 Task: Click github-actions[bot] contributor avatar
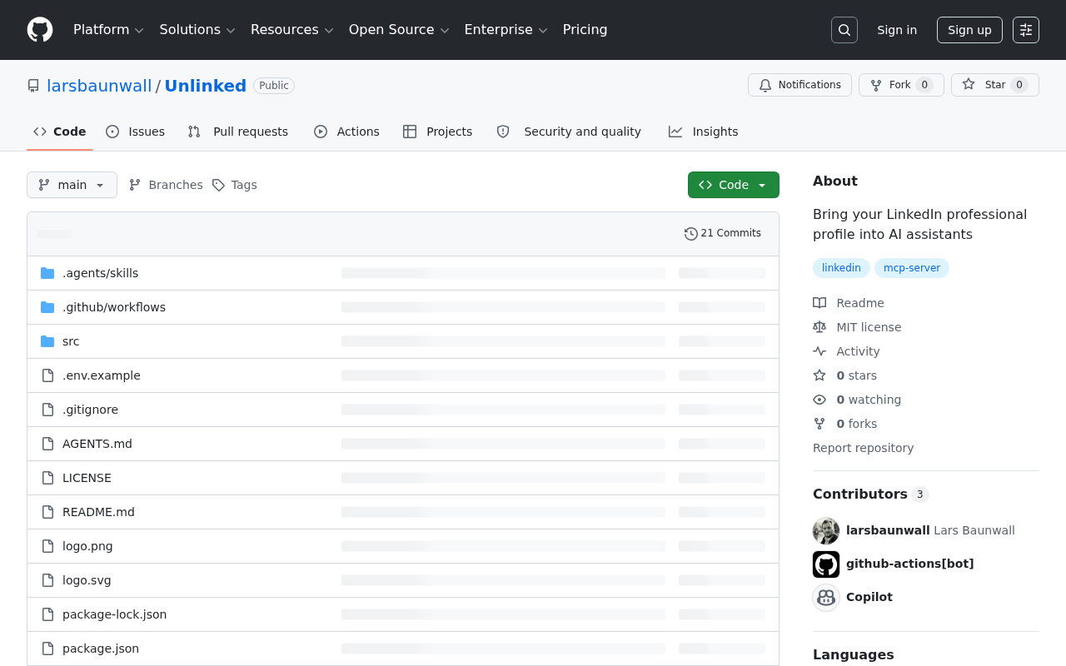[x=826, y=564]
